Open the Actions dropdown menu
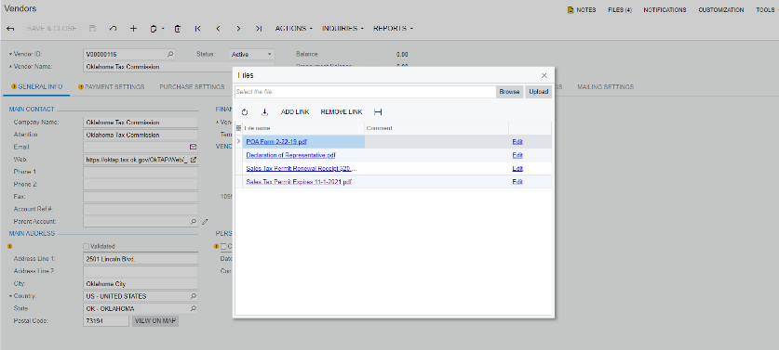The height and width of the screenshot is (350, 779). [293, 28]
